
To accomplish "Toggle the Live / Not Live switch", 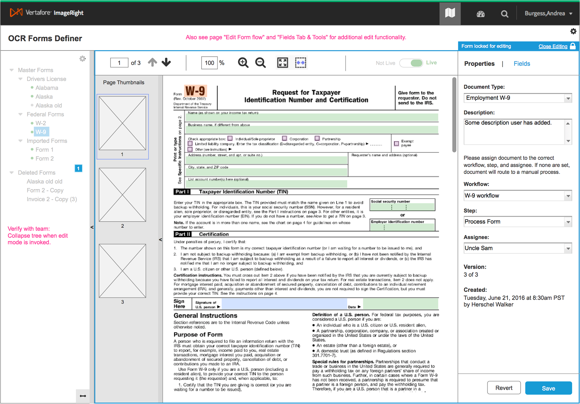I will [x=411, y=63].
